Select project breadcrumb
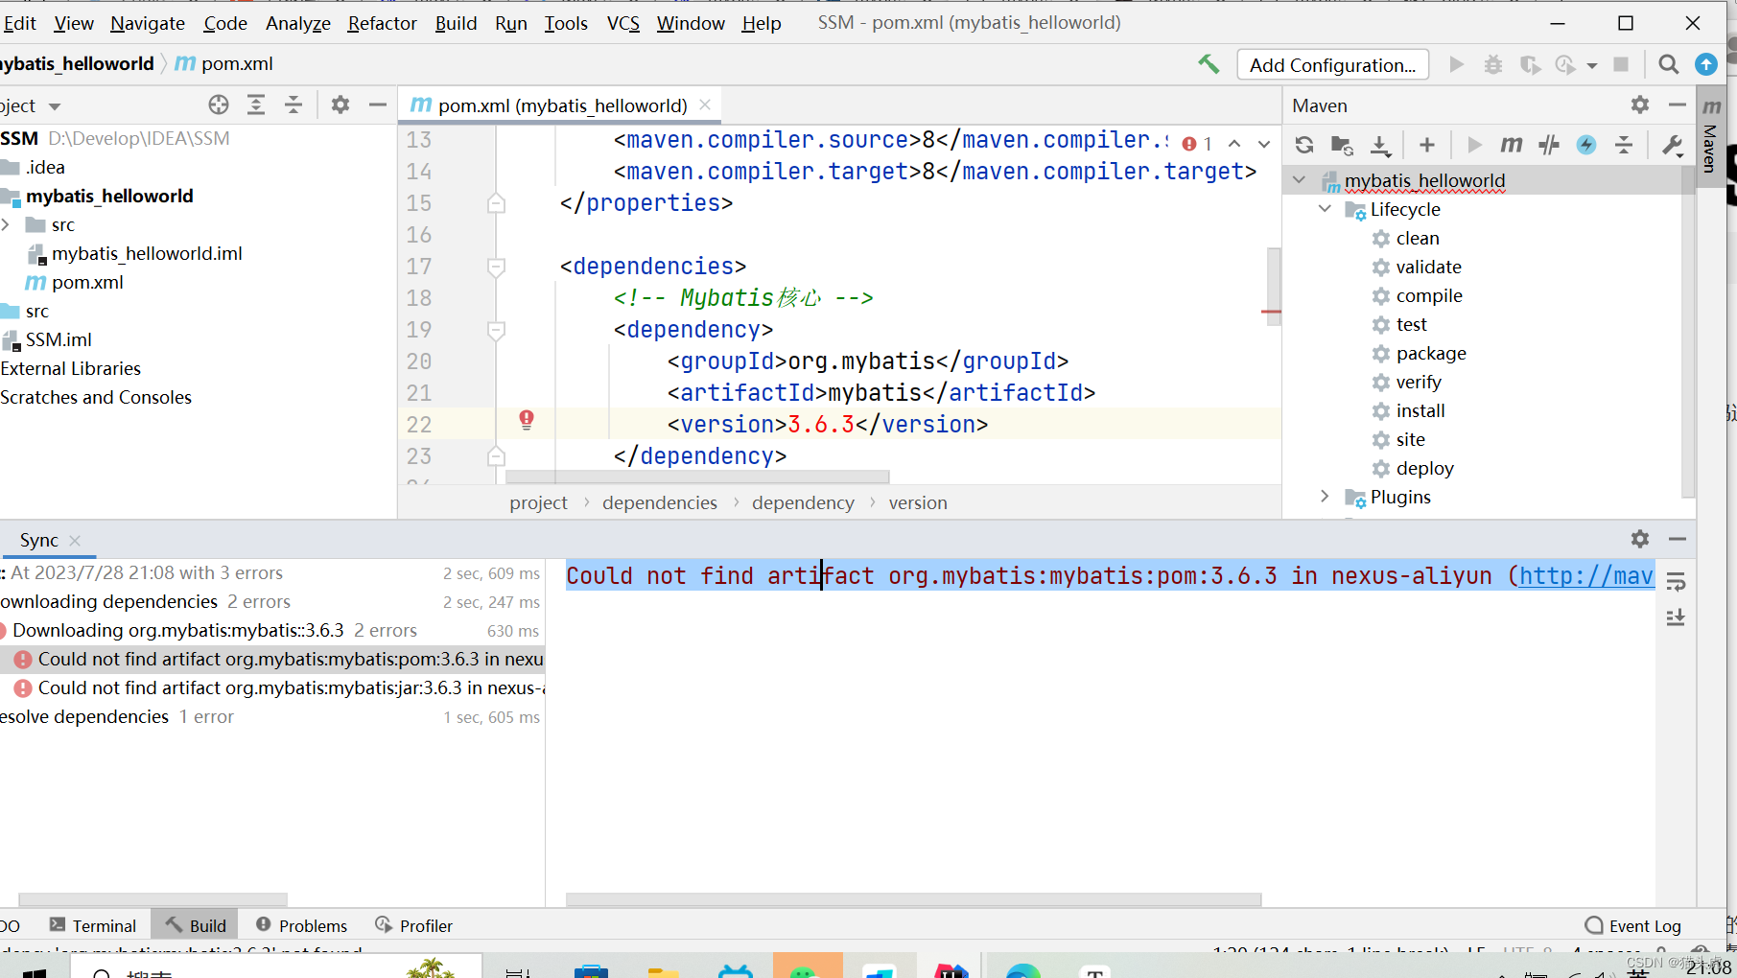This screenshot has height=978, width=1737. [539, 502]
